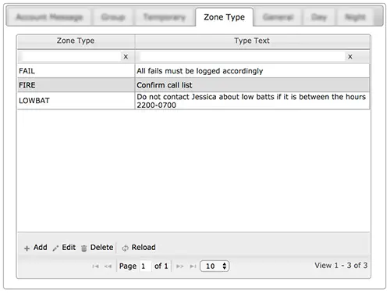Open the Zone Type tab

click(x=224, y=17)
